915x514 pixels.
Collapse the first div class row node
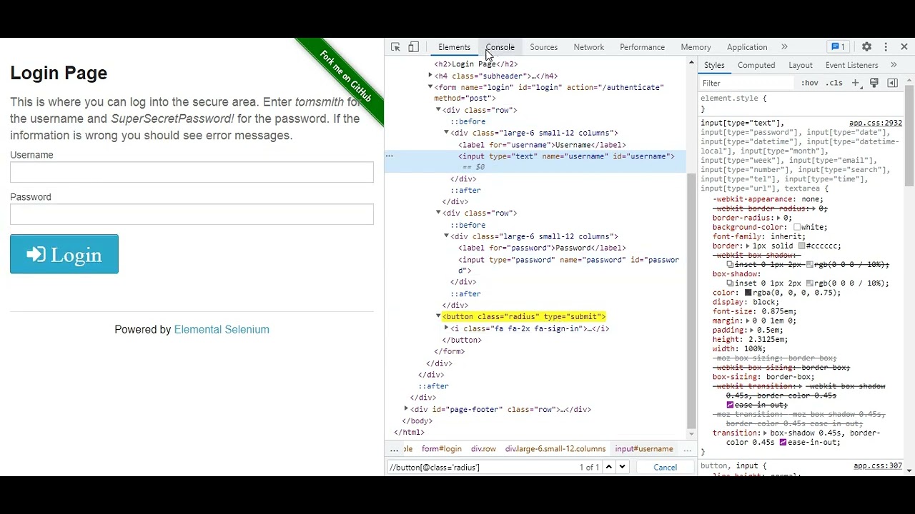438,110
